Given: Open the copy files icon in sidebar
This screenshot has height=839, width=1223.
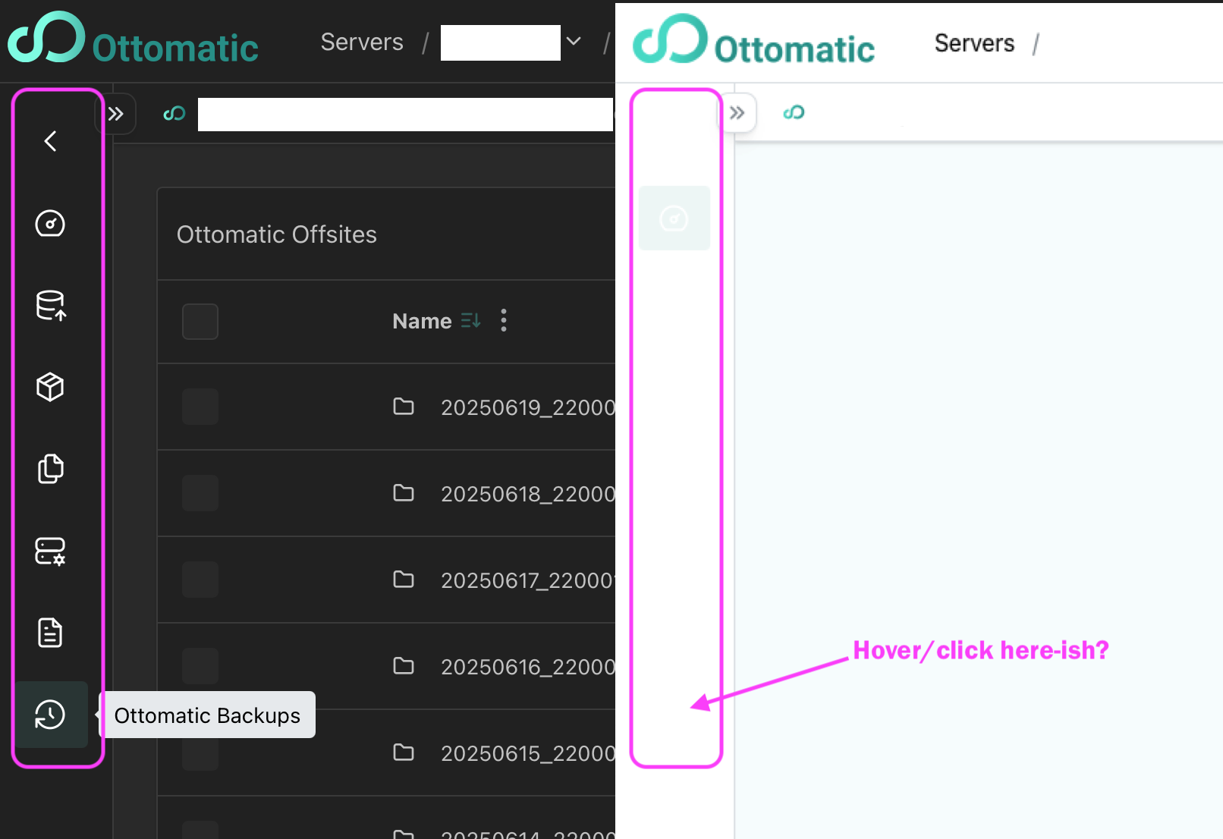Looking at the screenshot, I should pos(50,469).
